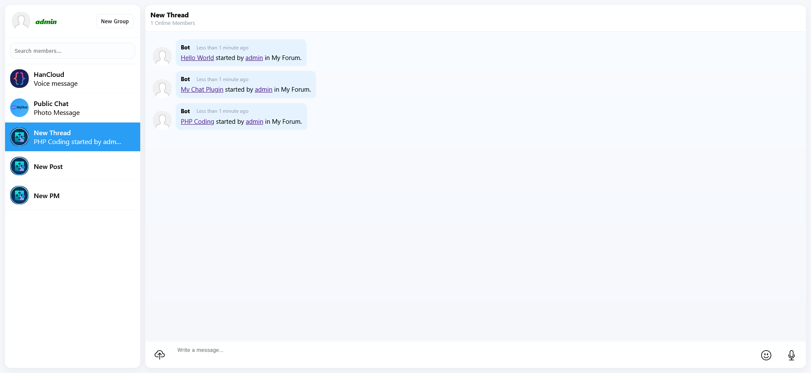Click Bot avatar beside Hello World message
This screenshot has width=811, height=373.
(162, 57)
